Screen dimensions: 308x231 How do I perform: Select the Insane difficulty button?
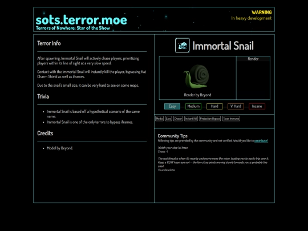257,106
